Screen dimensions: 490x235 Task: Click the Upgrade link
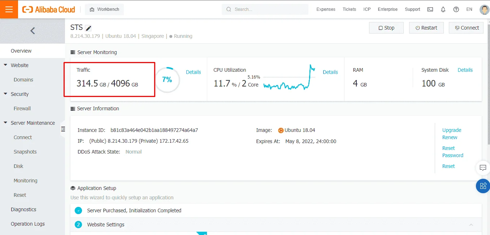pos(452,130)
